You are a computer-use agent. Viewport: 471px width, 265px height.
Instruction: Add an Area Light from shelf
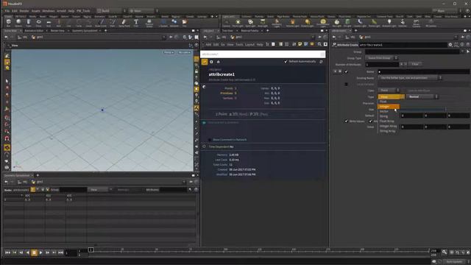coord(263,23)
